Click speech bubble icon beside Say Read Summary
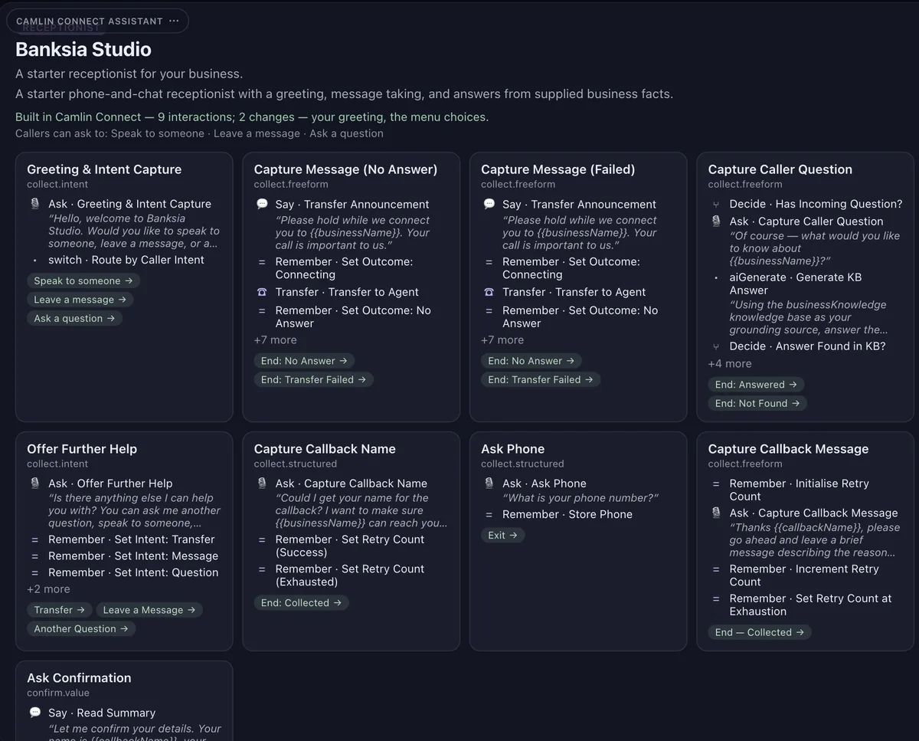The width and height of the screenshot is (919, 741). coord(34,713)
